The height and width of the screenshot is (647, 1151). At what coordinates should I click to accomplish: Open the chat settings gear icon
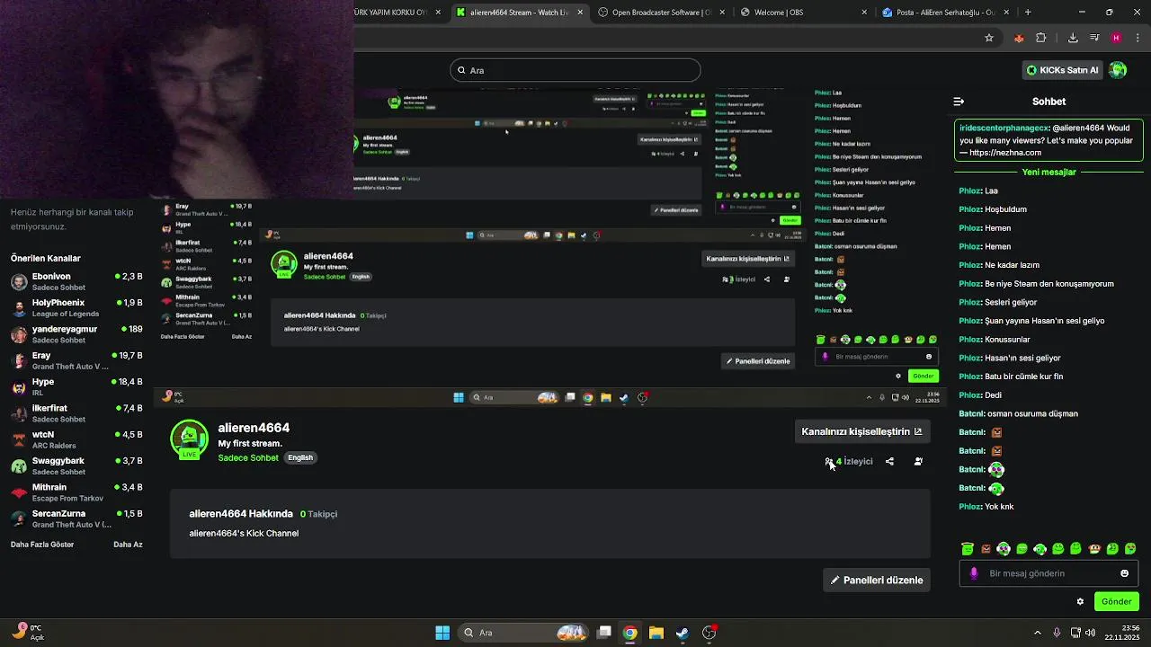[x=1080, y=602]
